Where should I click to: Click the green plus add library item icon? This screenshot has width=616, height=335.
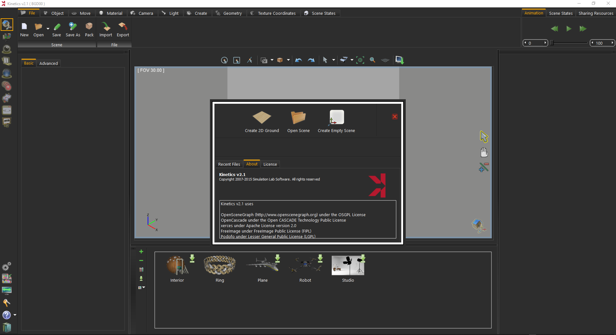pyautogui.click(x=141, y=251)
